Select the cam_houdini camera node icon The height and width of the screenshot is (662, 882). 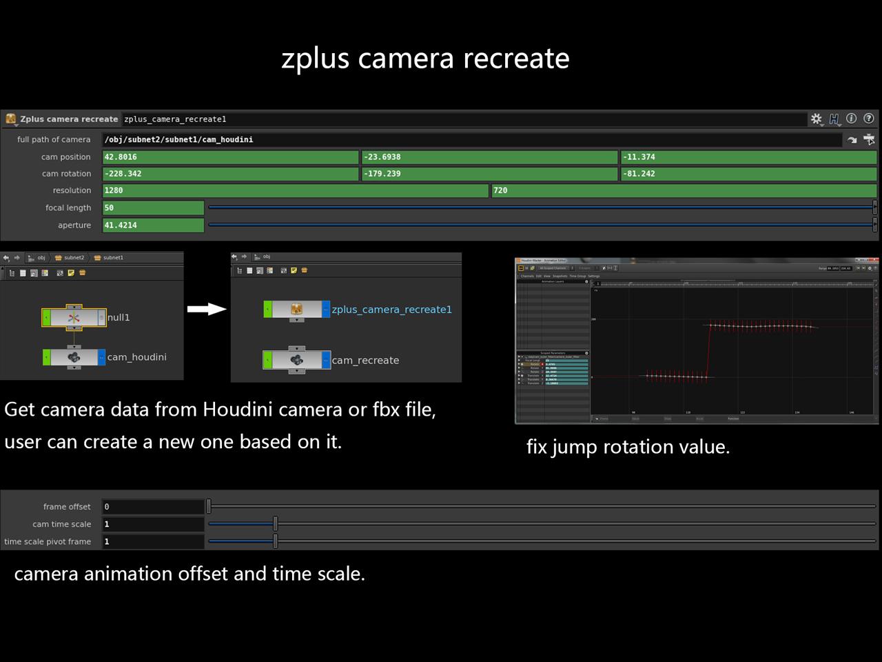74,357
